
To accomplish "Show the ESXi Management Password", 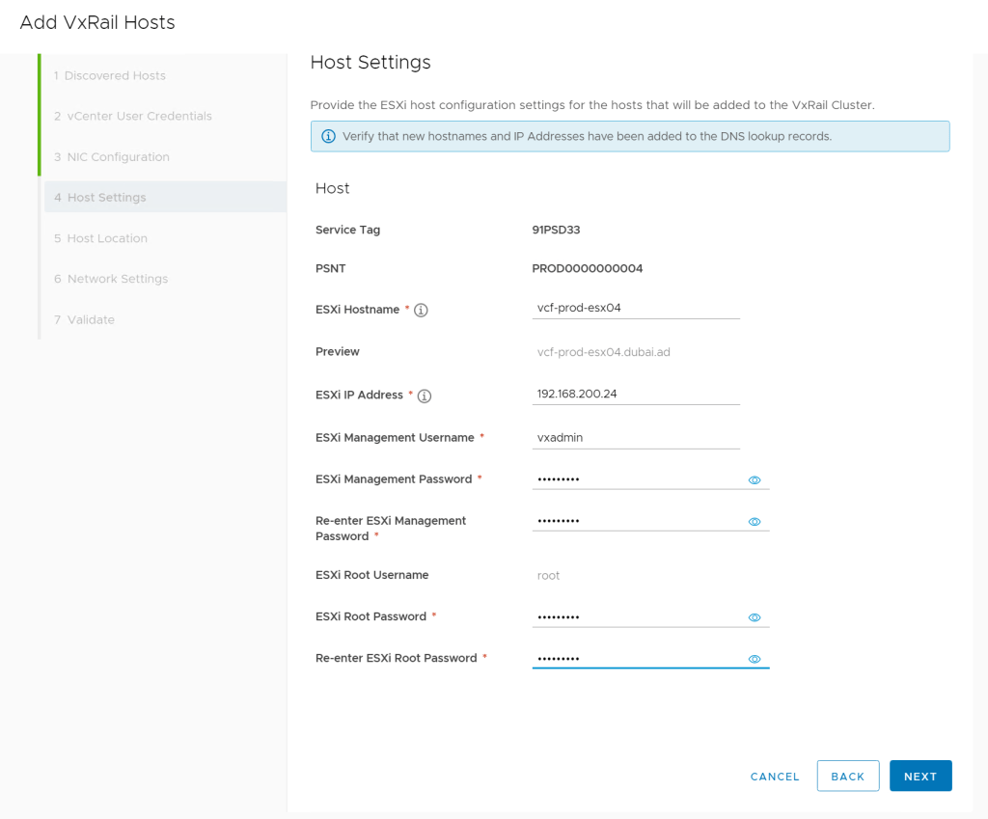I will (x=755, y=479).
